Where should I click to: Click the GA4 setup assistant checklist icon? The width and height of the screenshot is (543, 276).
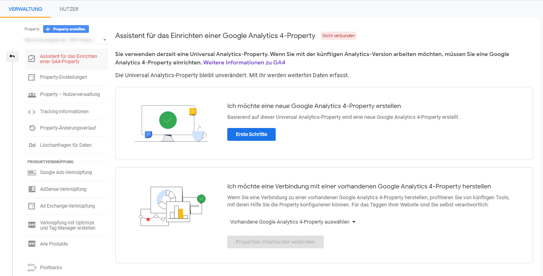[32, 59]
